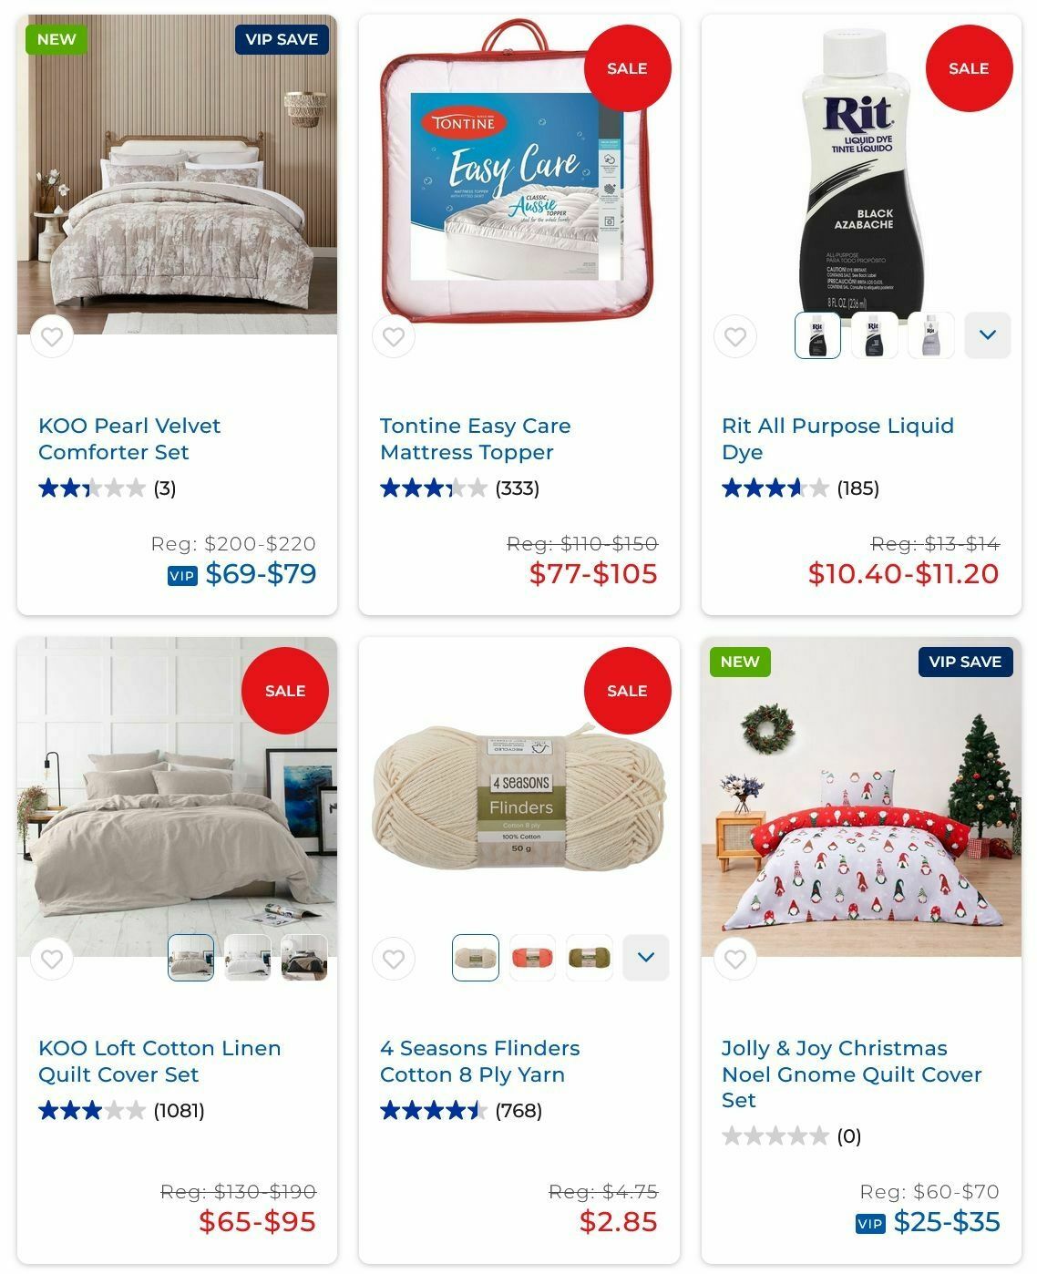Image resolution: width=1037 pixels, height=1274 pixels.
Task: Heart the Christmas Noel Gnome Quilt Cover
Action: (735, 959)
